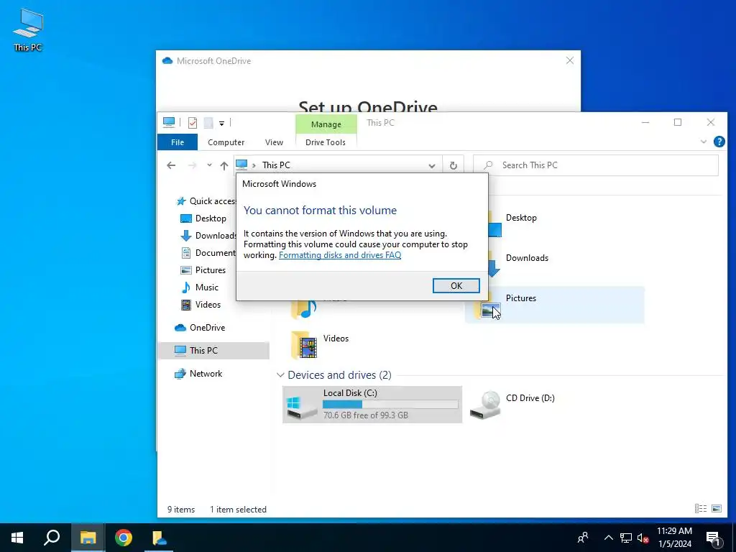Refresh the This PC view
This screenshot has height=552, width=736.
pos(453,166)
